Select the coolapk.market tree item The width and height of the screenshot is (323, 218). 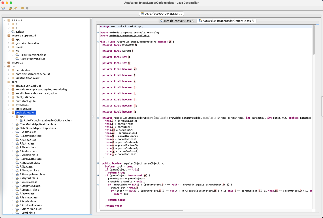tap(26, 113)
